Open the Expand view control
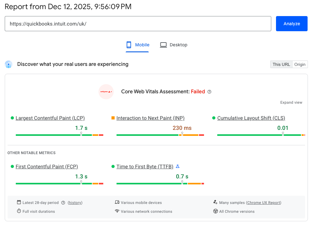The width and height of the screenshot is (318, 226). coord(291,102)
